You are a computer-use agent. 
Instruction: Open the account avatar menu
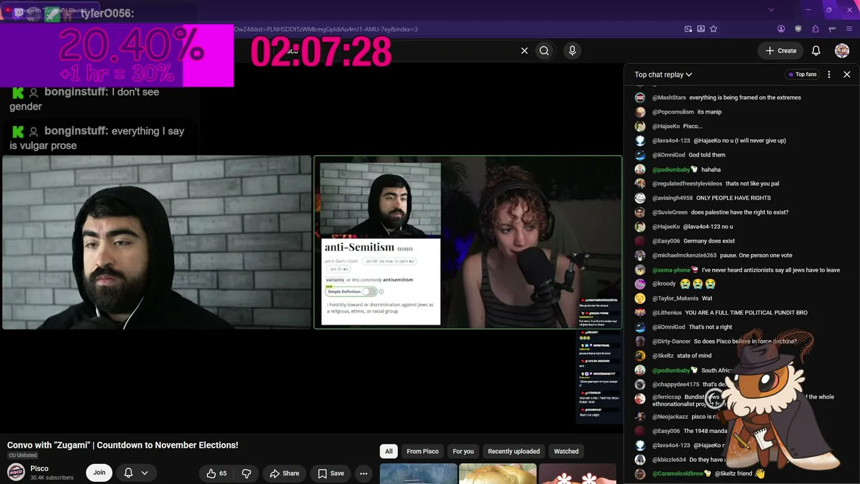[842, 50]
